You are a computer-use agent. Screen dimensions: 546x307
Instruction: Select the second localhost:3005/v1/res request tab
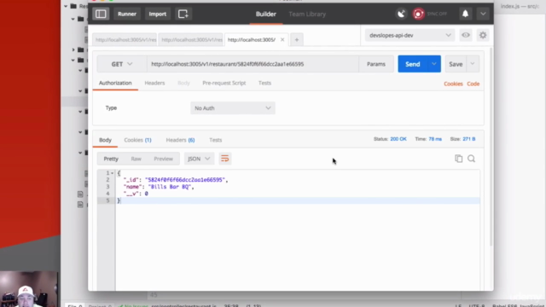(191, 40)
